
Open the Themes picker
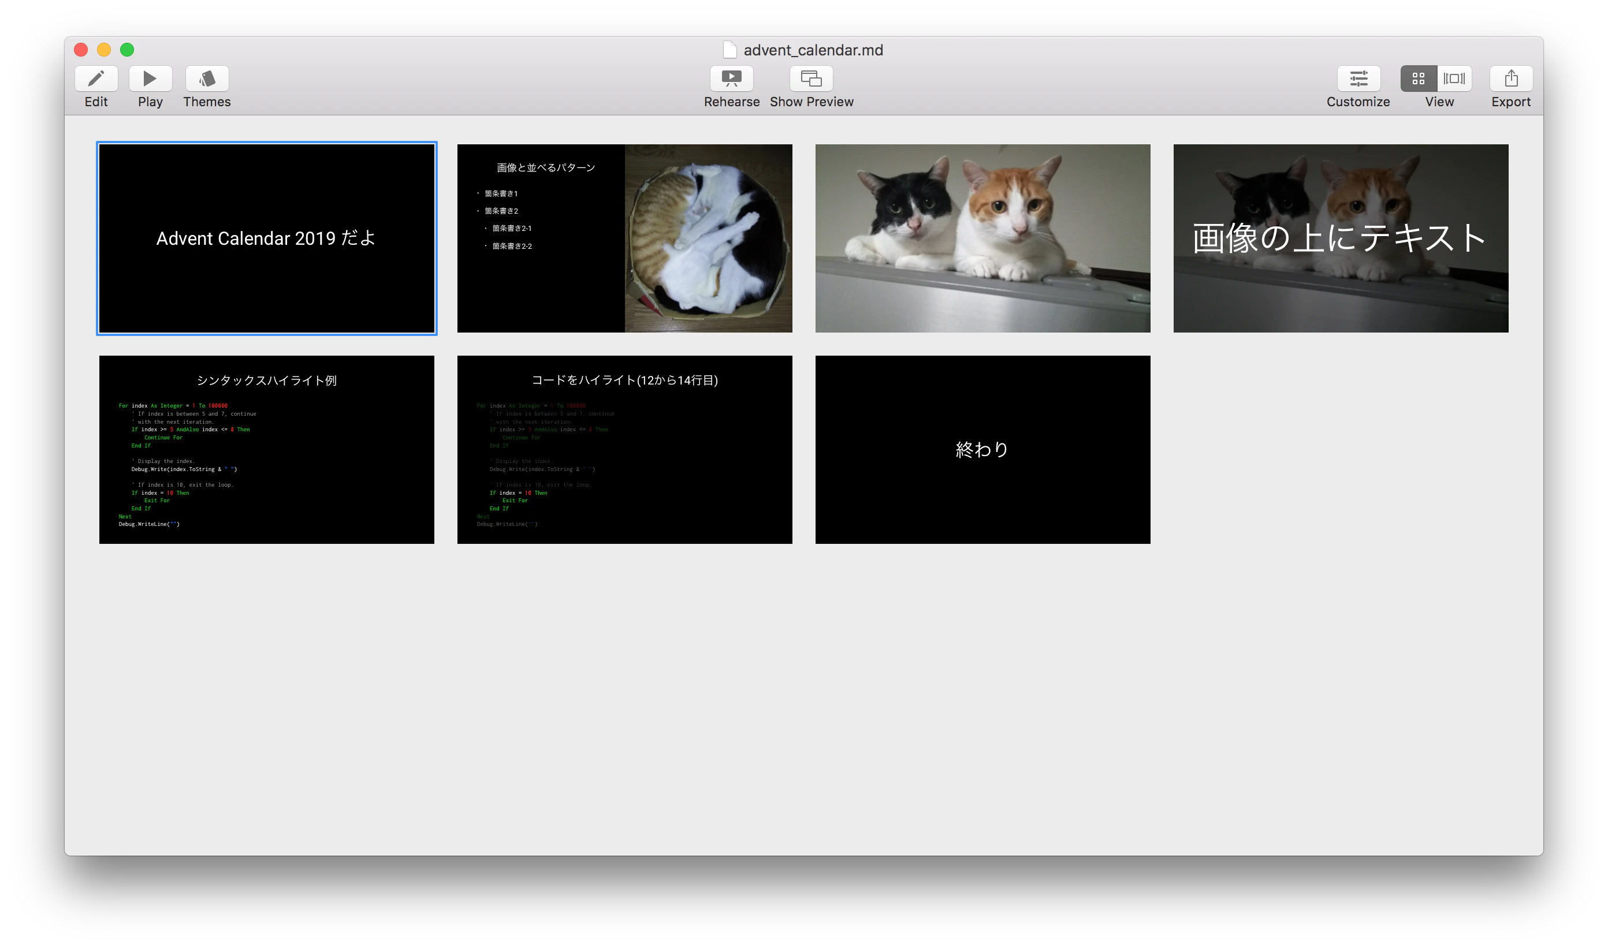click(x=207, y=79)
